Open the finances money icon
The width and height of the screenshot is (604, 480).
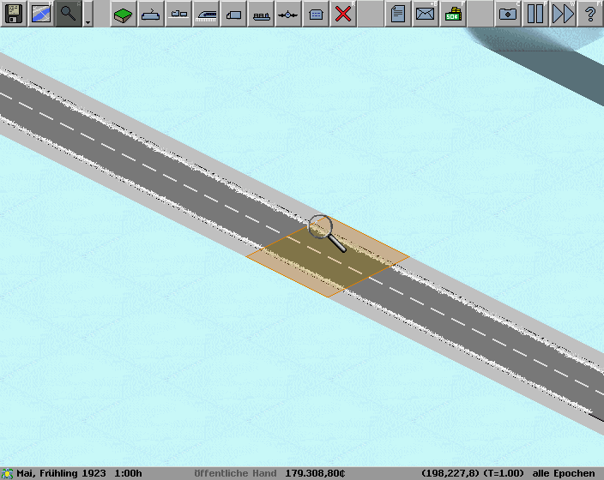point(452,14)
